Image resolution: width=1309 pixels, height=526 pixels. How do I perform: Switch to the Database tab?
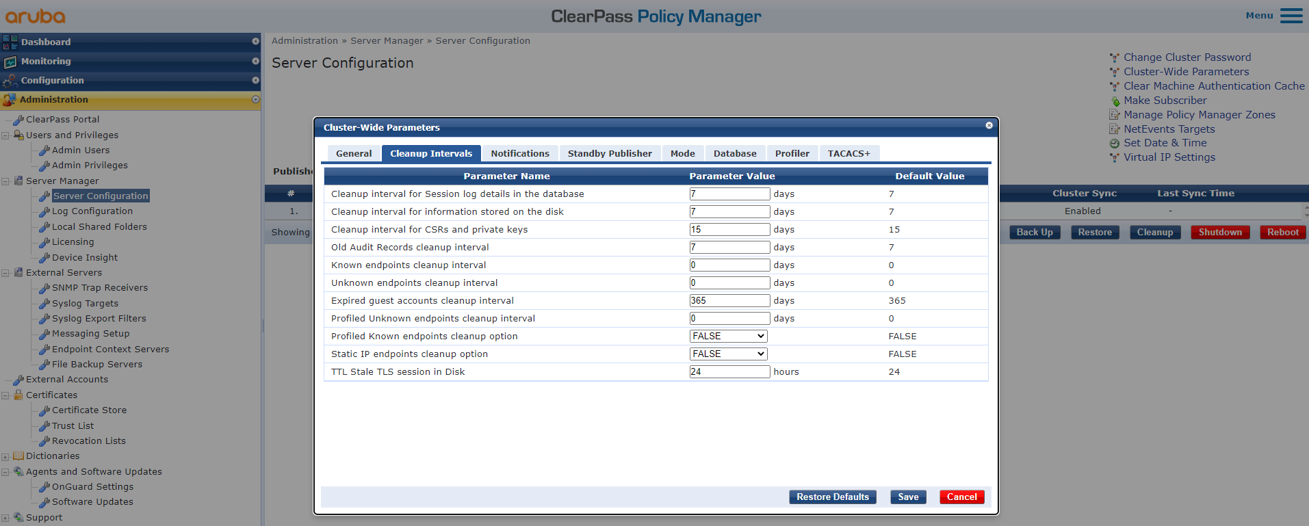point(735,154)
